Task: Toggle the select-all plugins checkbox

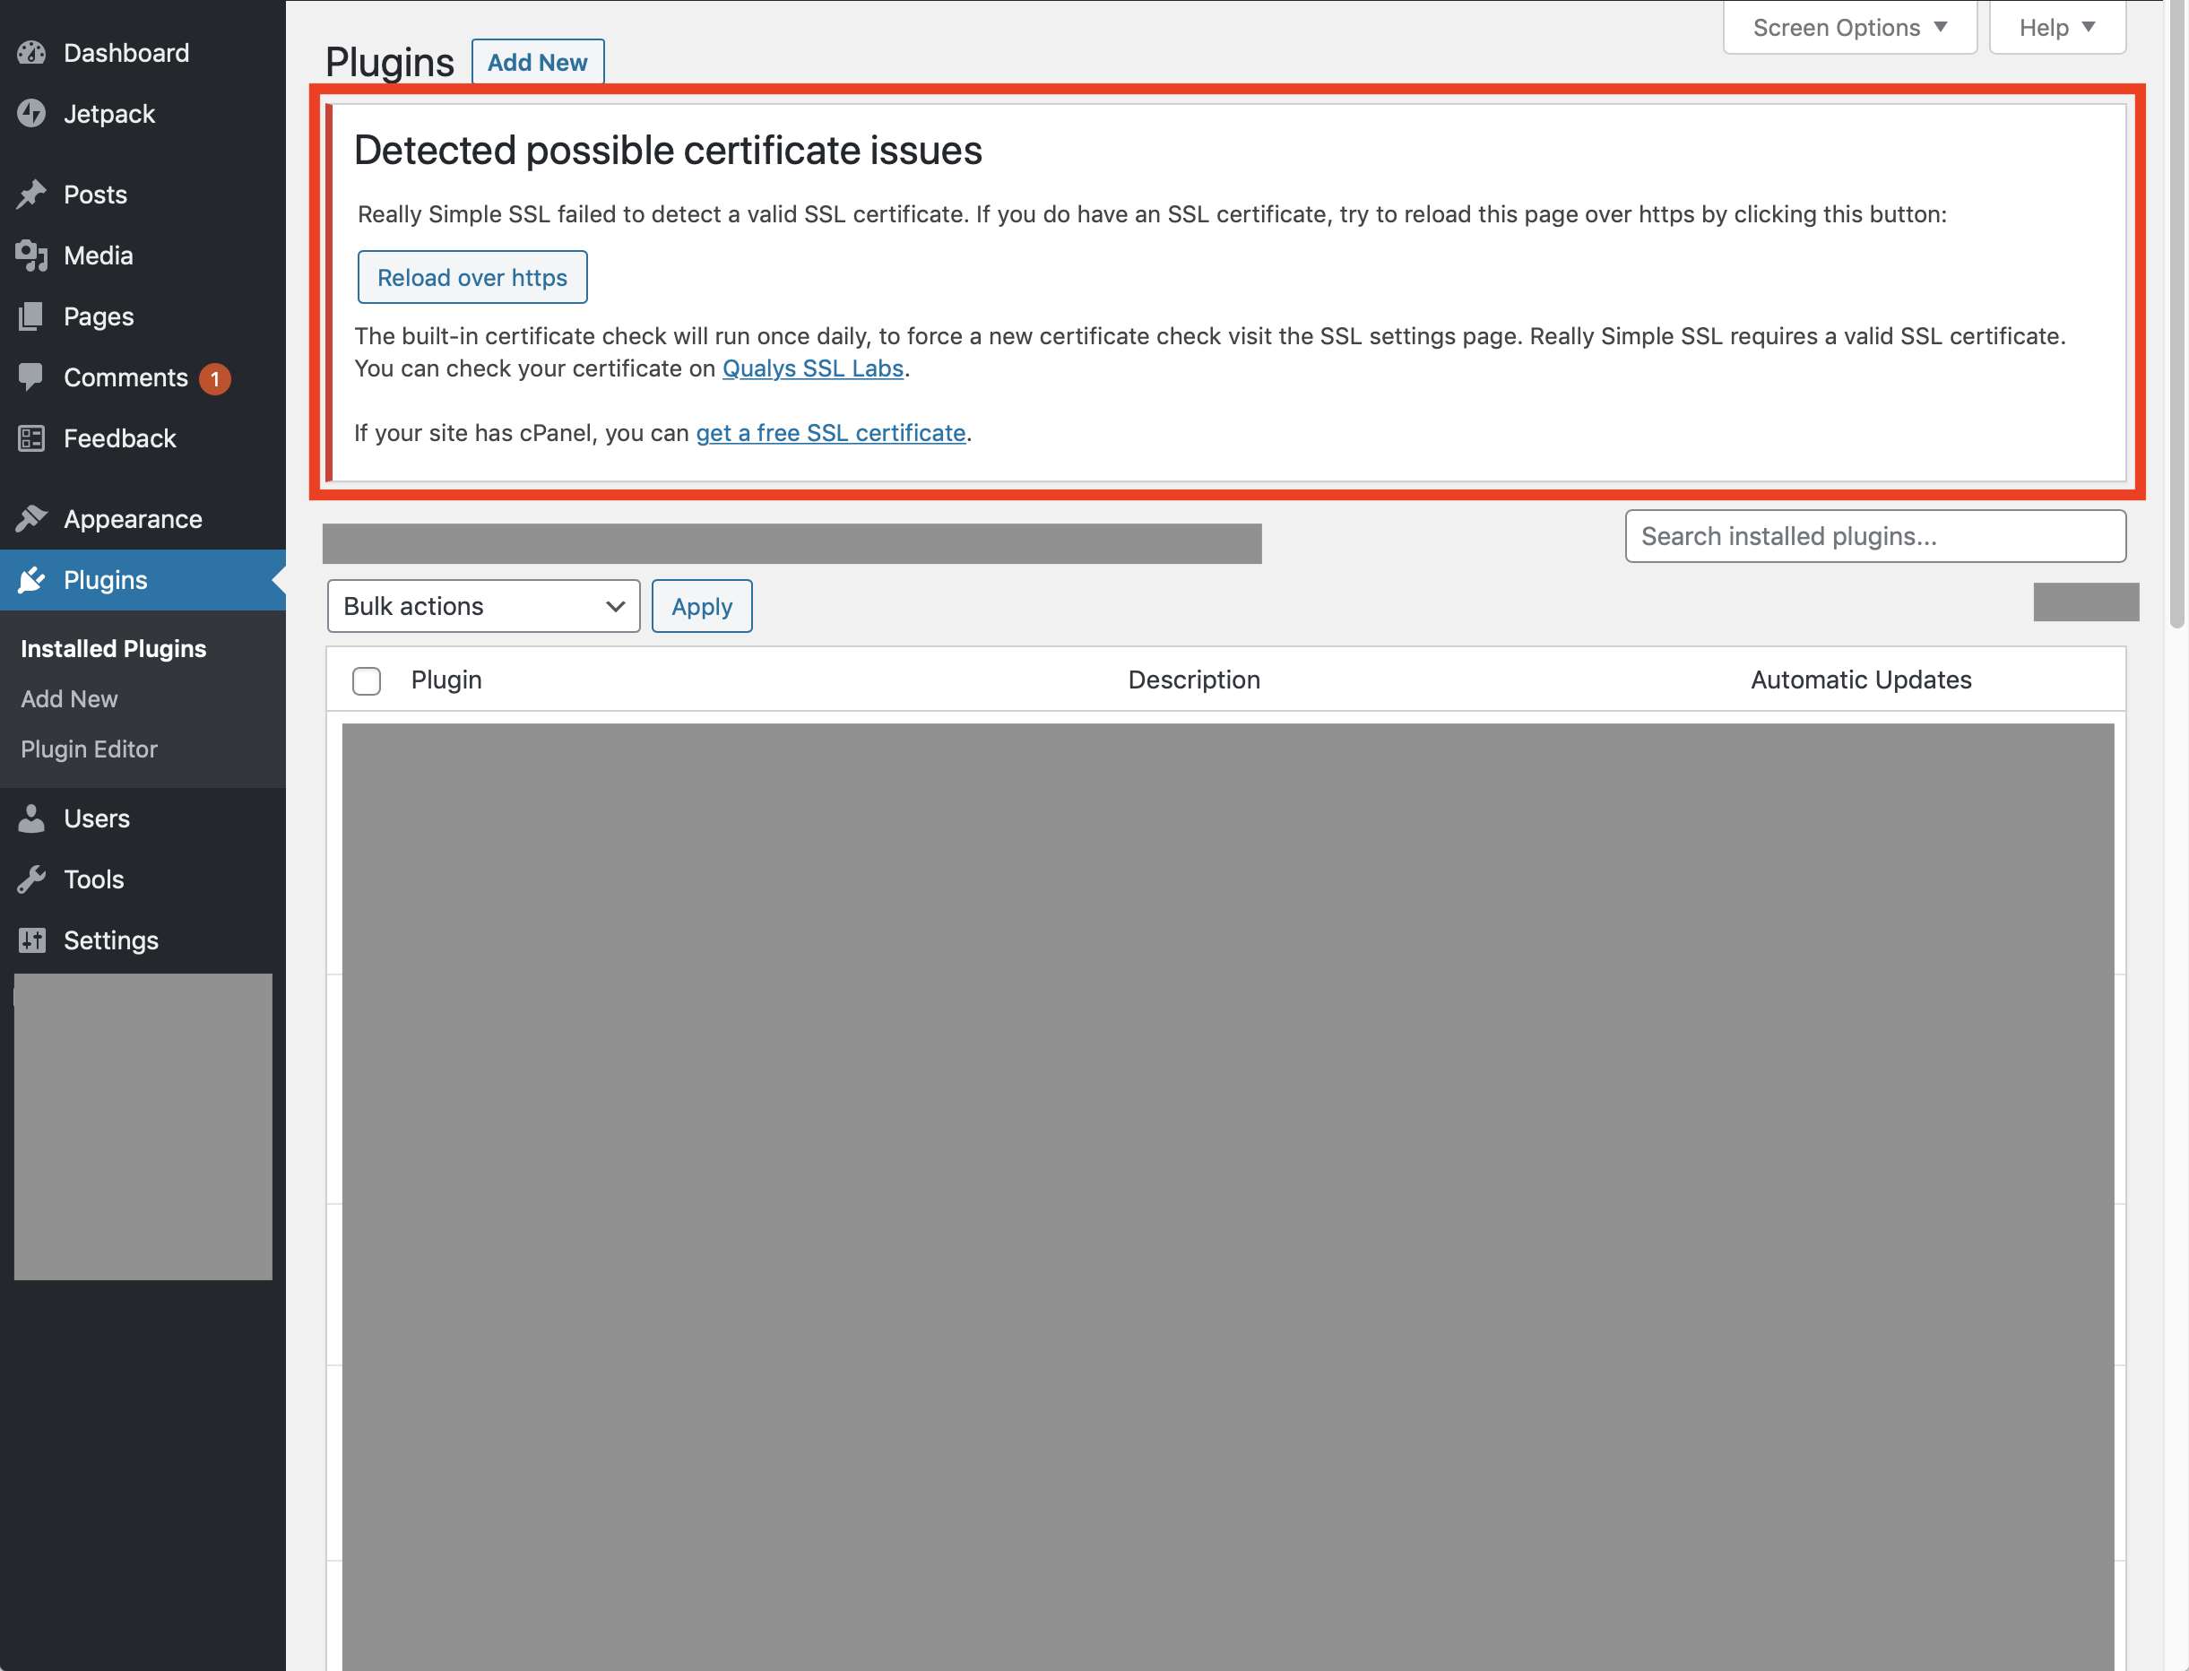Action: pos(366,681)
